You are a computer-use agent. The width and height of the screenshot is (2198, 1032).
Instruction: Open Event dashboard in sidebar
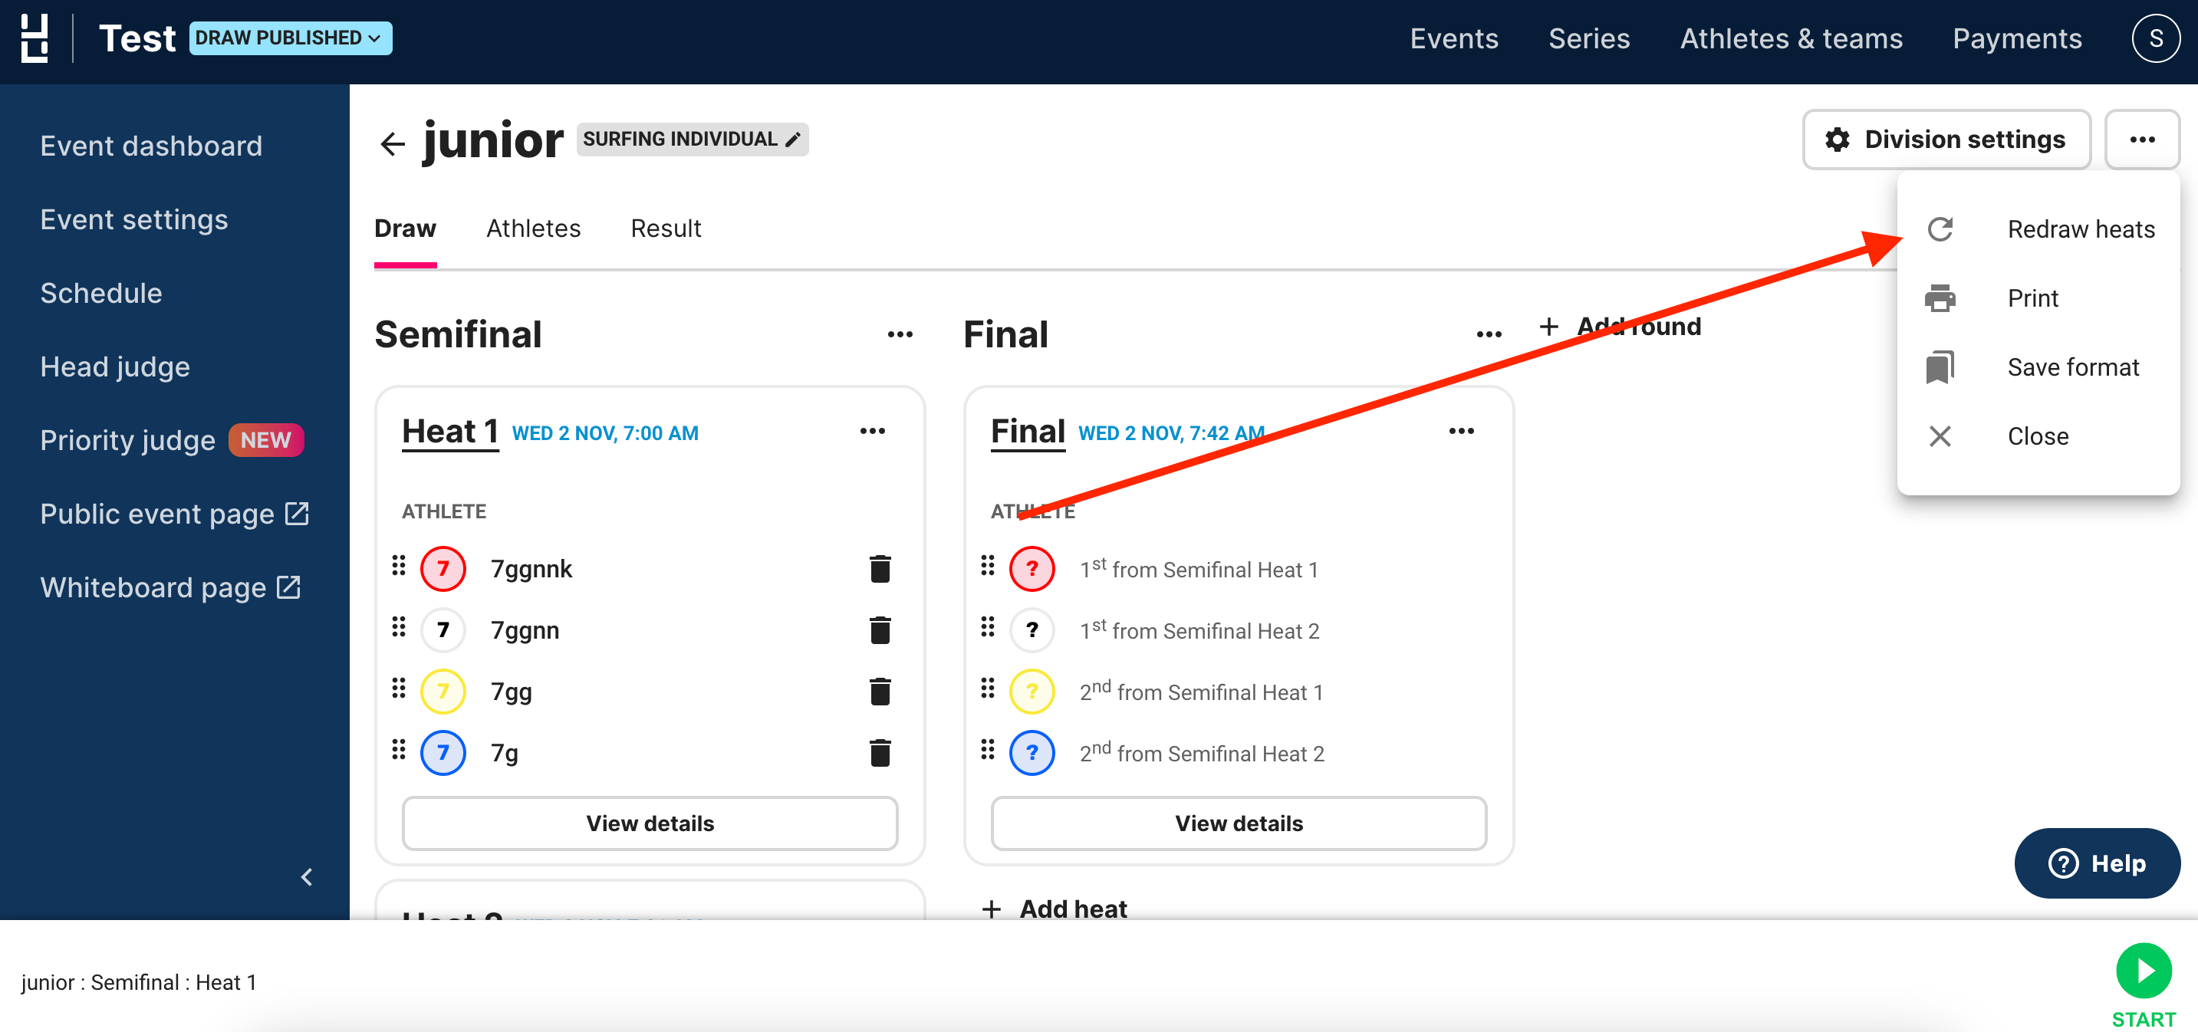click(151, 146)
